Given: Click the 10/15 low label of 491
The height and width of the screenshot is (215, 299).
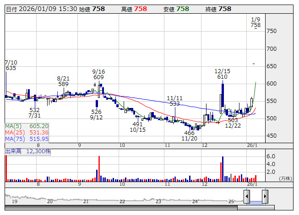Looking at the screenshot, I should (x=138, y=127).
